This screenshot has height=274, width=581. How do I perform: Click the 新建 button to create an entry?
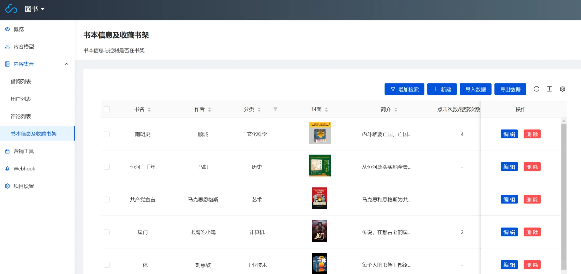pyautogui.click(x=442, y=89)
